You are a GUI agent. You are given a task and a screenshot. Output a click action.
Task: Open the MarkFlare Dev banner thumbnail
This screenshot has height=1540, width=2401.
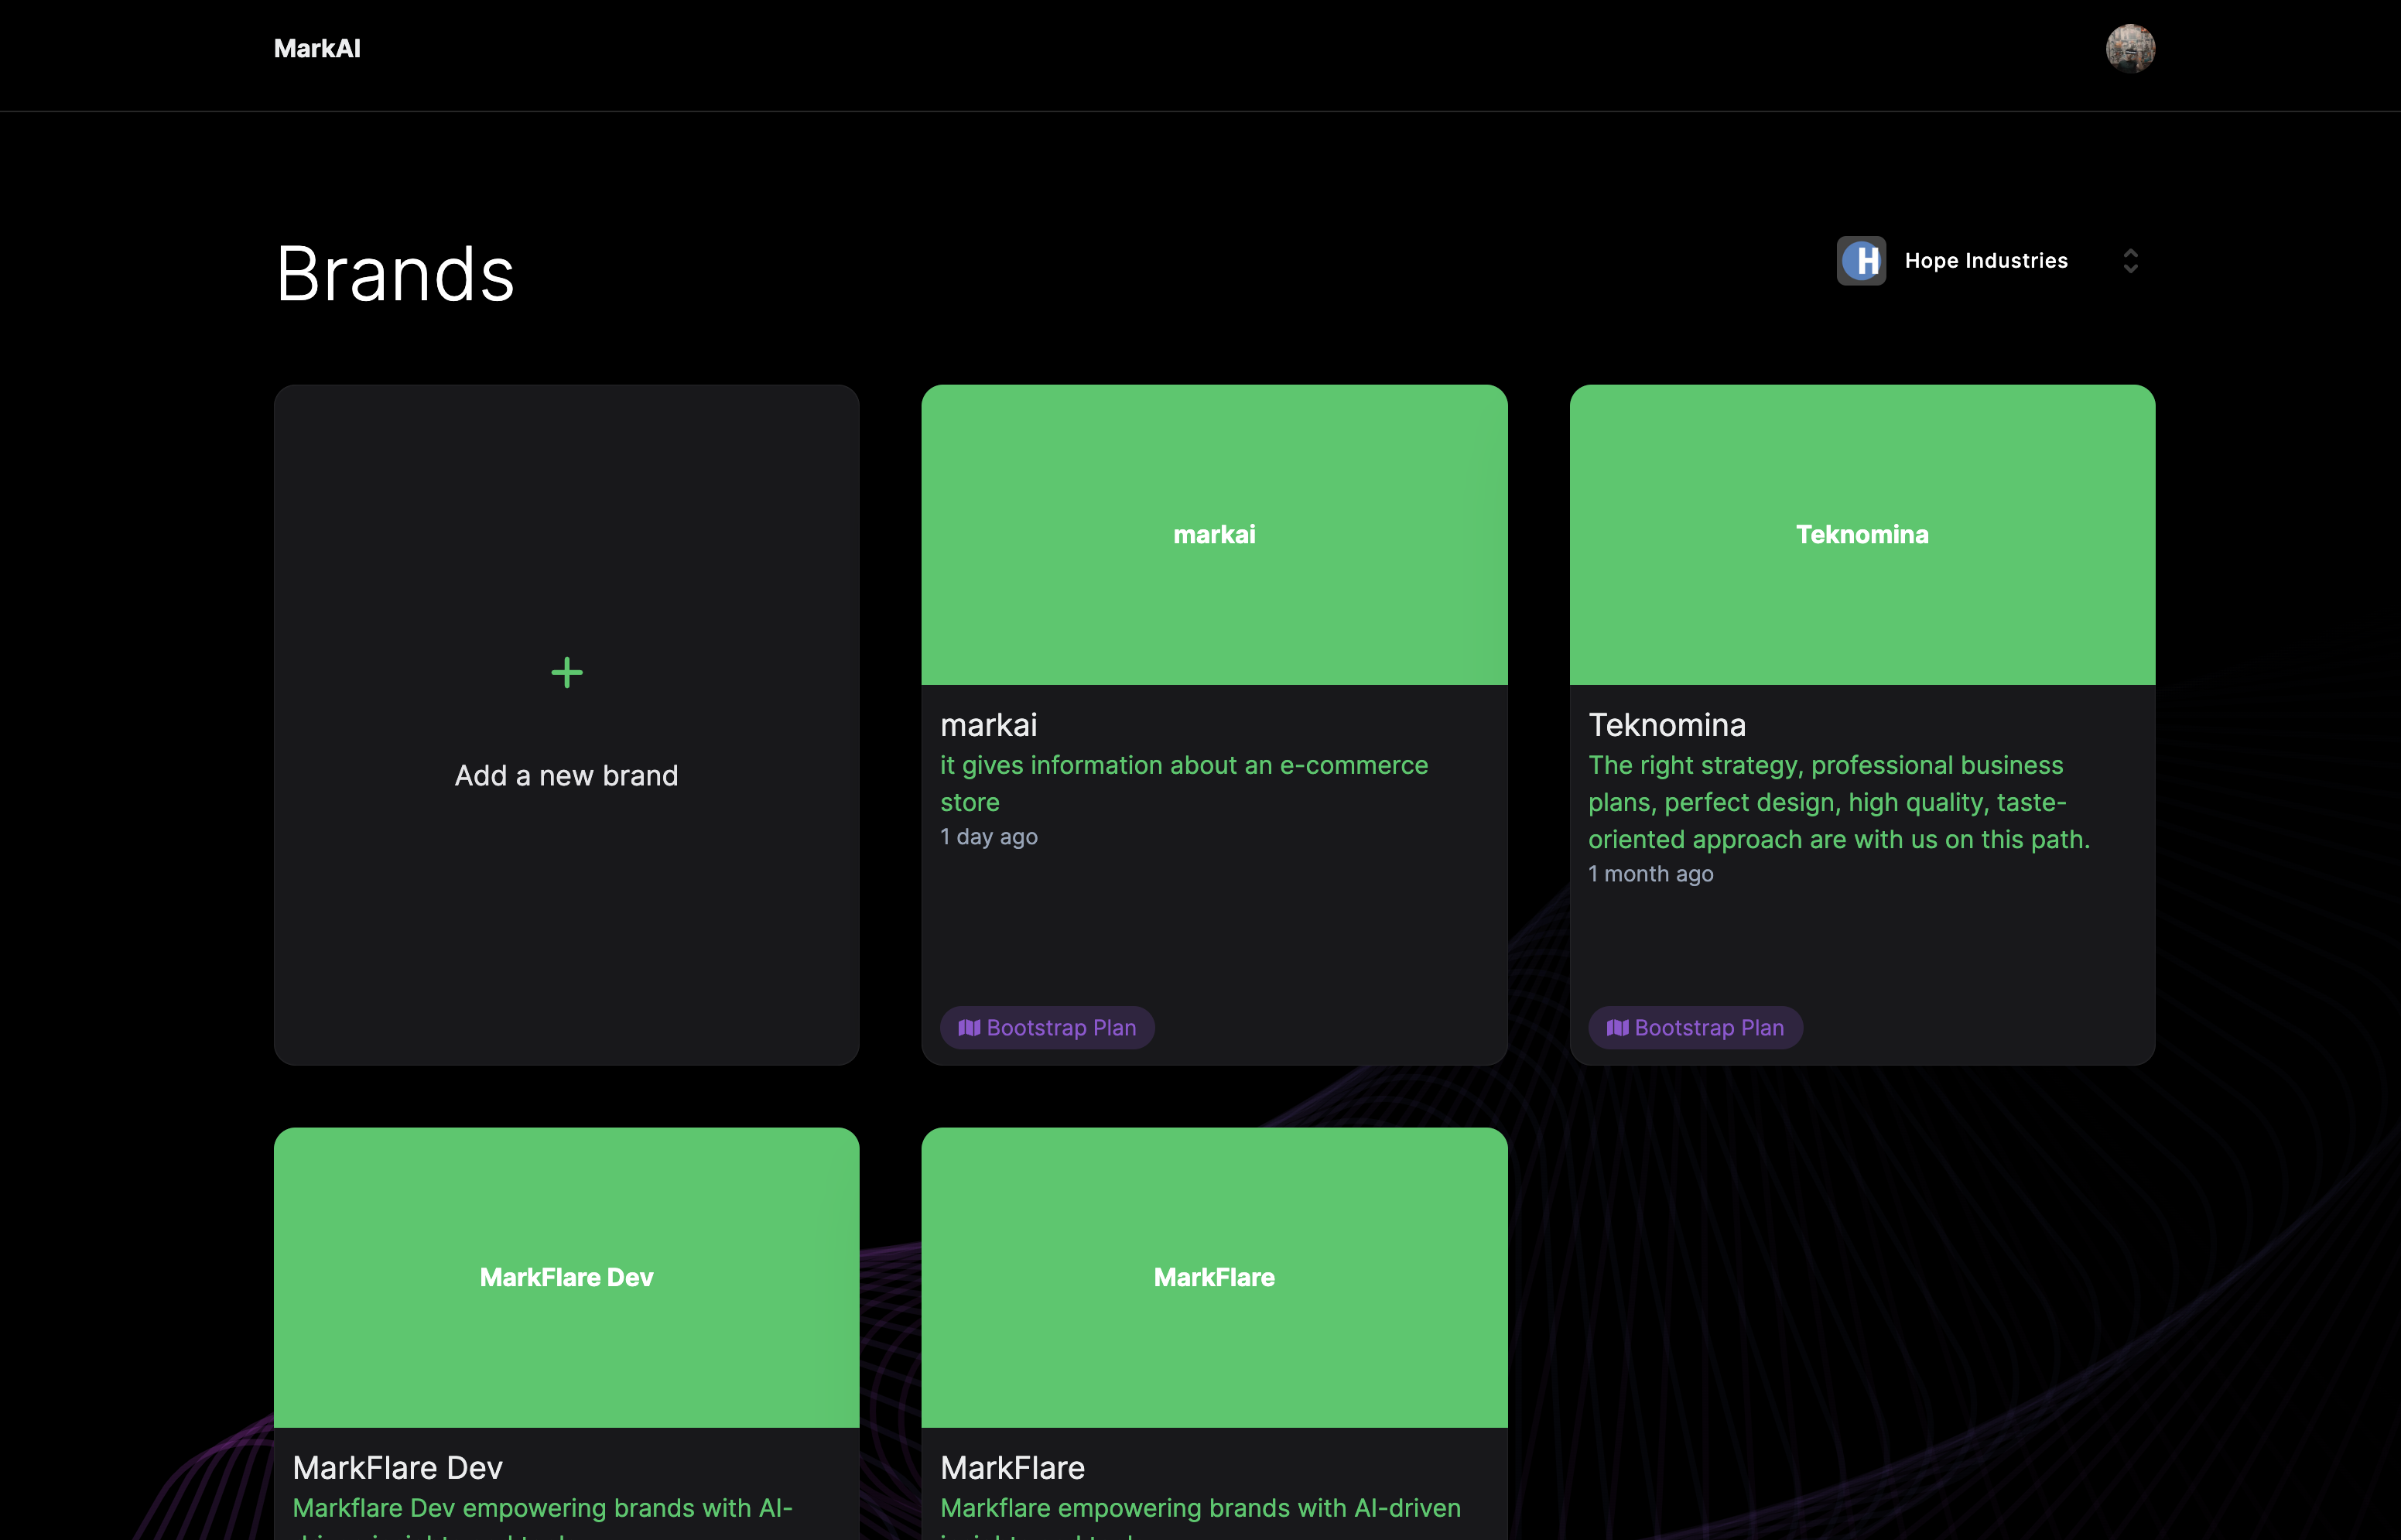tap(566, 1277)
